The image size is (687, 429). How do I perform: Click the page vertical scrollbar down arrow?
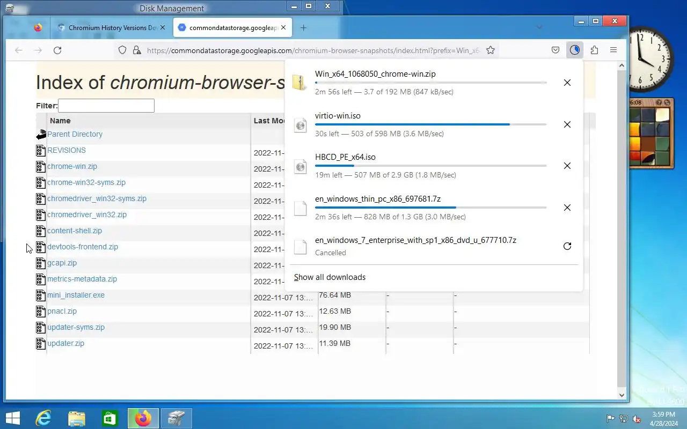tap(622, 395)
